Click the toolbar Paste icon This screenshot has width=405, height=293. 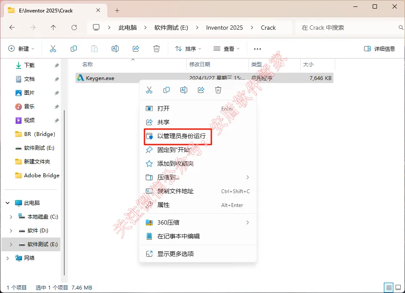click(94, 49)
